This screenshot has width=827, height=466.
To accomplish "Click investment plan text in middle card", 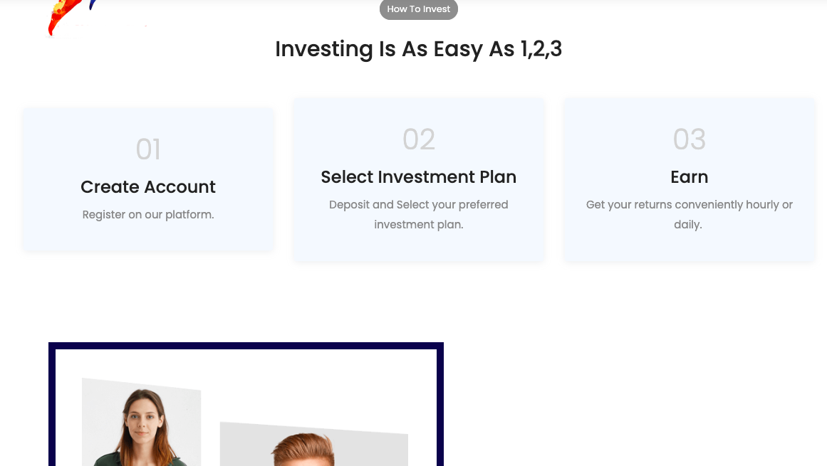I will click(419, 225).
